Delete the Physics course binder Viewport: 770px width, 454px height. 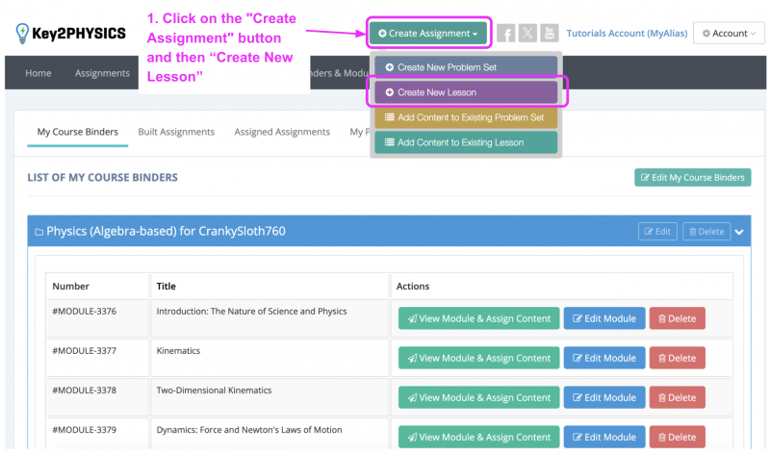(706, 232)
